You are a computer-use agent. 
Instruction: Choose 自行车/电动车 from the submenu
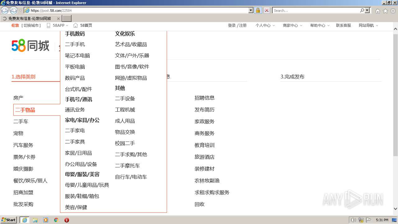[x=131, y=177]
